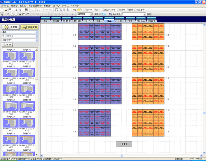Screen dimensions: 206x161
Task: Click the save disk icon
Action: pyautogui.click(x=10, y=10)
